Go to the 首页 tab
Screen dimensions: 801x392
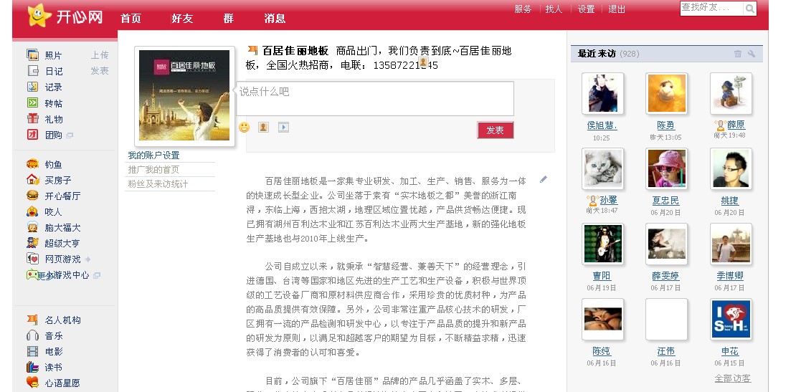click(131, 19)
